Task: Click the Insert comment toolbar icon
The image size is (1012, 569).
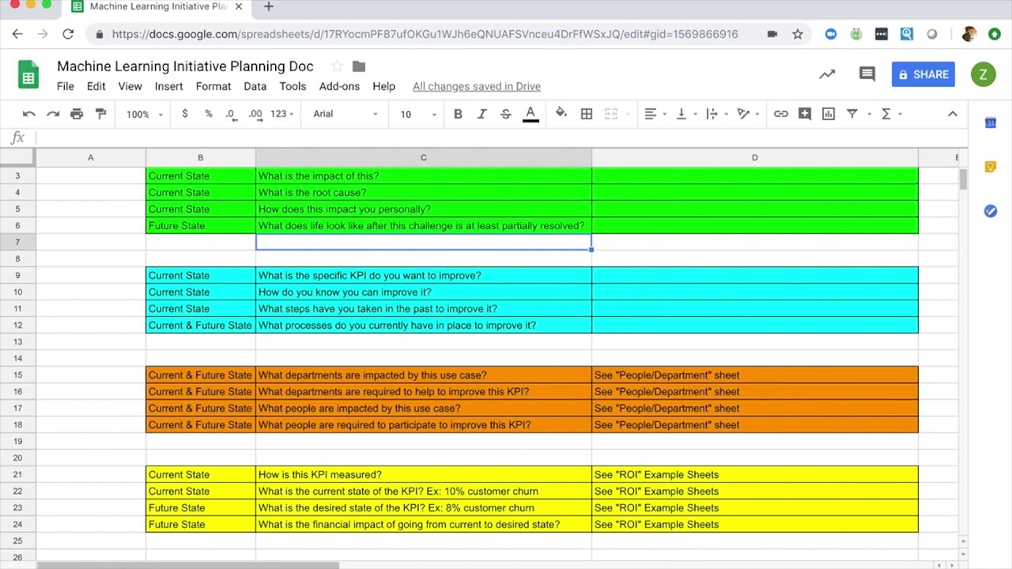Action: [804, 114]
